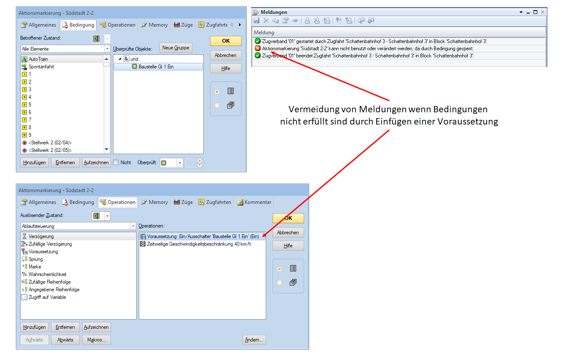
Task: Open the Überprüft state selector dropdown
Action: (x=180, y=163)
